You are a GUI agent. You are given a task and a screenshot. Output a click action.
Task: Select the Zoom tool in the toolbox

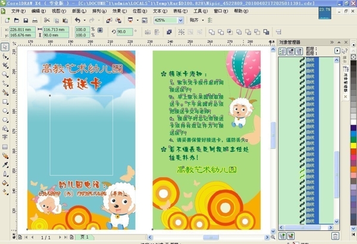pos(5,74)
